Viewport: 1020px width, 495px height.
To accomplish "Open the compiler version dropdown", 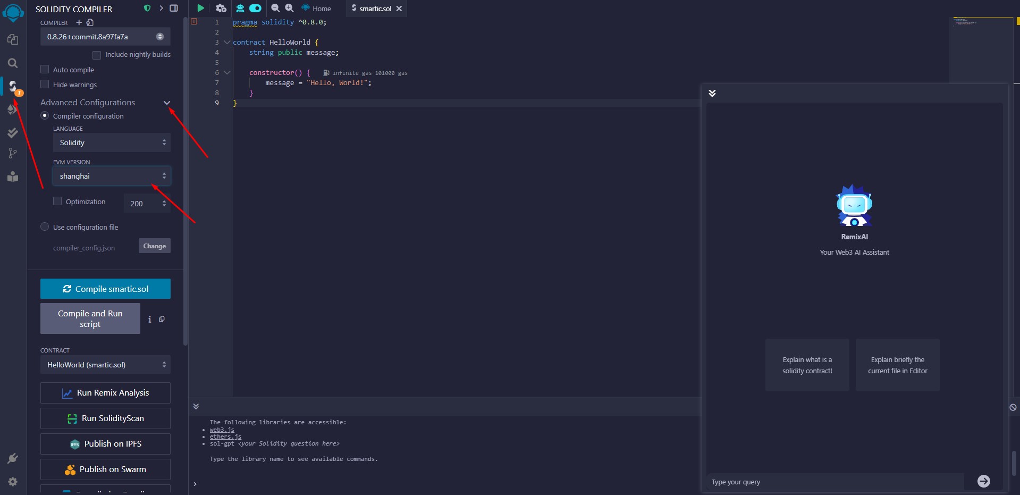I will click(x=105, y=37).
